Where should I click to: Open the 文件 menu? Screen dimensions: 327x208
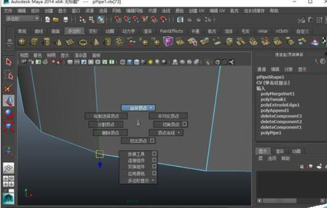[x=8, y=11]
